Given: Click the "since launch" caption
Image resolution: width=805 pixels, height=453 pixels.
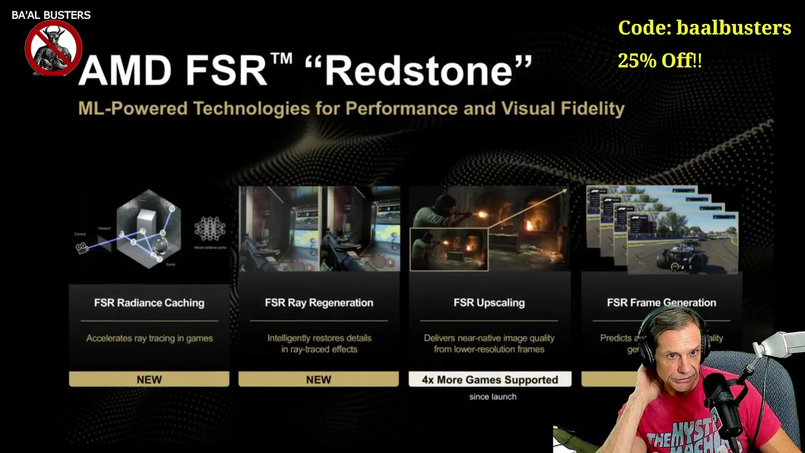Looking at the screenshot, I should click(x=493, y=396).
